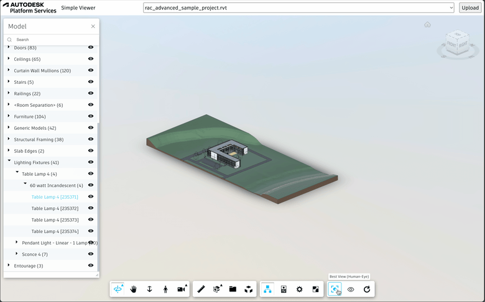The image size is (485, 302).
Task: Hide the Furniture category with eye icon
Action: tap(91, 116)
